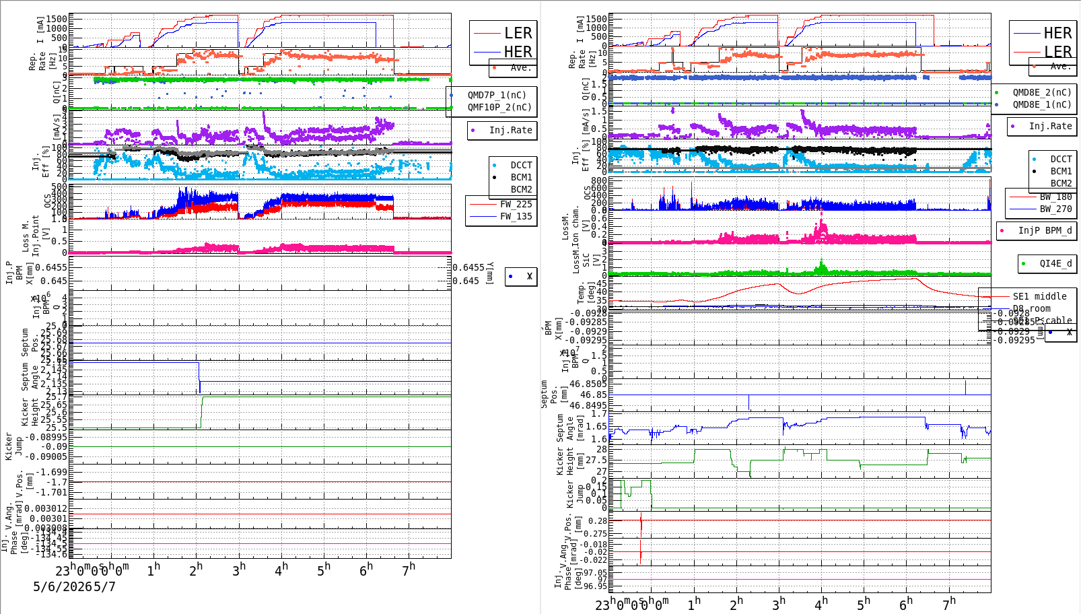This screenshot has height=614, width=1081.
Task: Click DCCT legend entry in right plot
Action: [x=1061, y=159]
